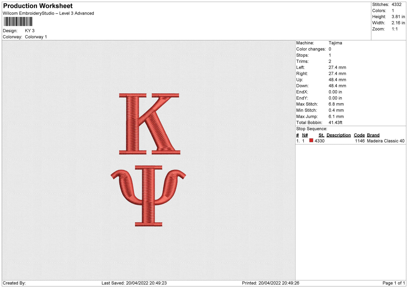Click the Max Stitch value '6.8 mm'
This screenshot has width=408, height=288.
(x=336, y=104)
